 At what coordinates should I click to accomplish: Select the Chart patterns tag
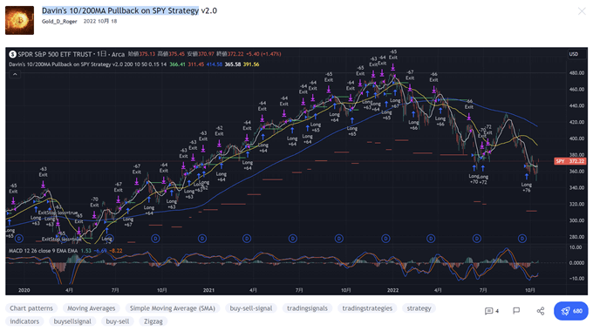tap(31, 308)
